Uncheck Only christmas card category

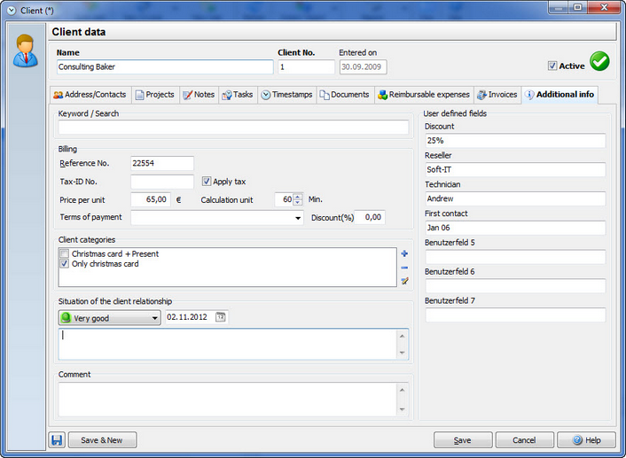point(64,264)
